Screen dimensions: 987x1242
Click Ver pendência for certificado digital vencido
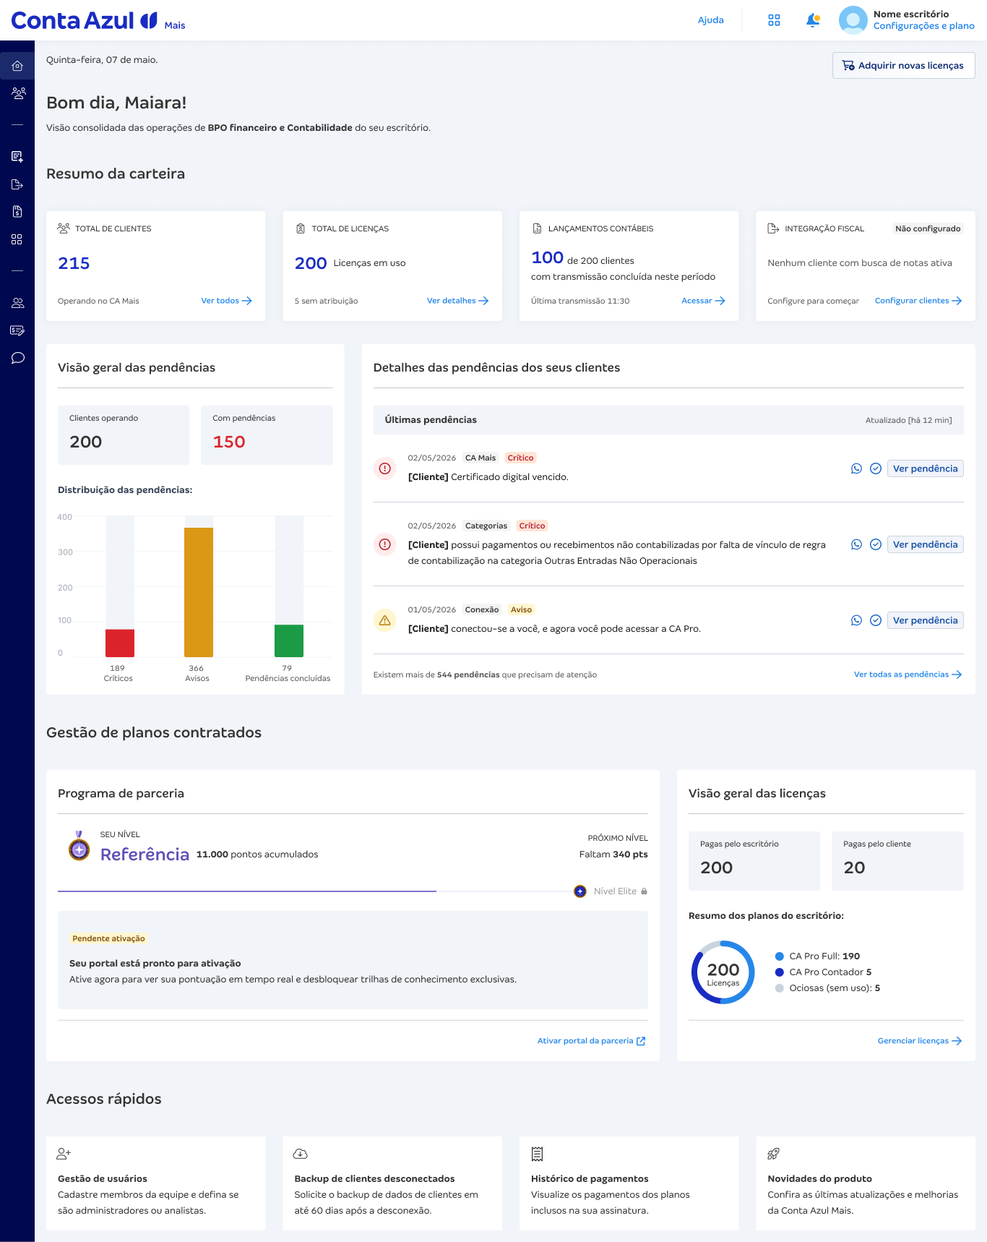925,468
